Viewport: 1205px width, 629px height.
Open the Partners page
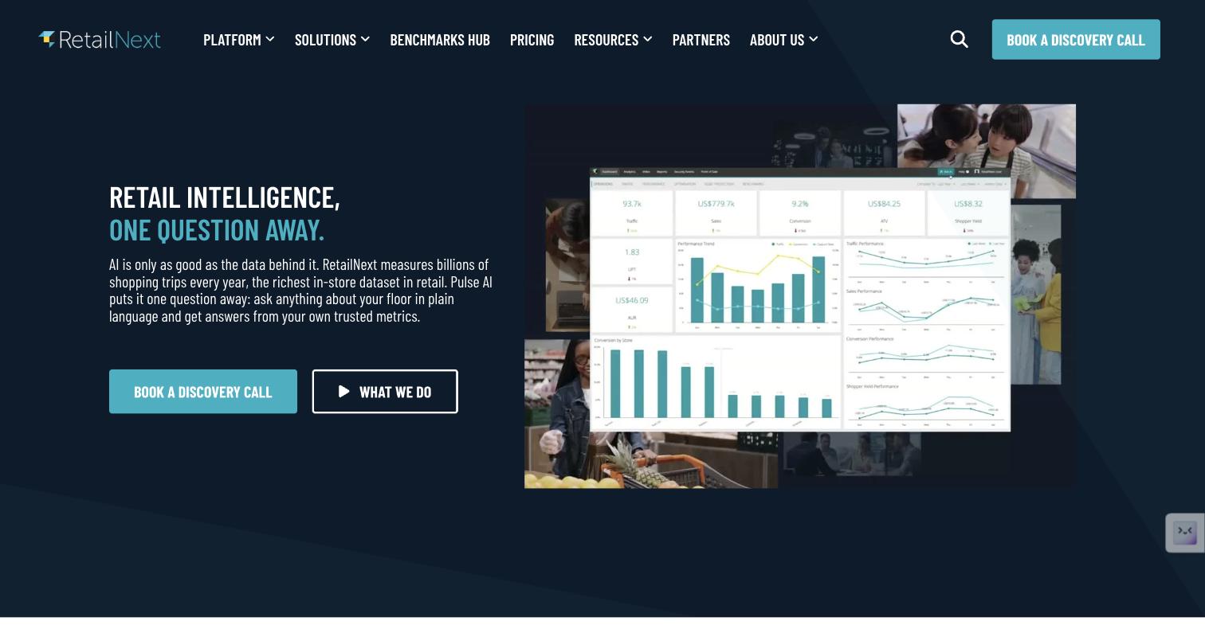point(701,39)
